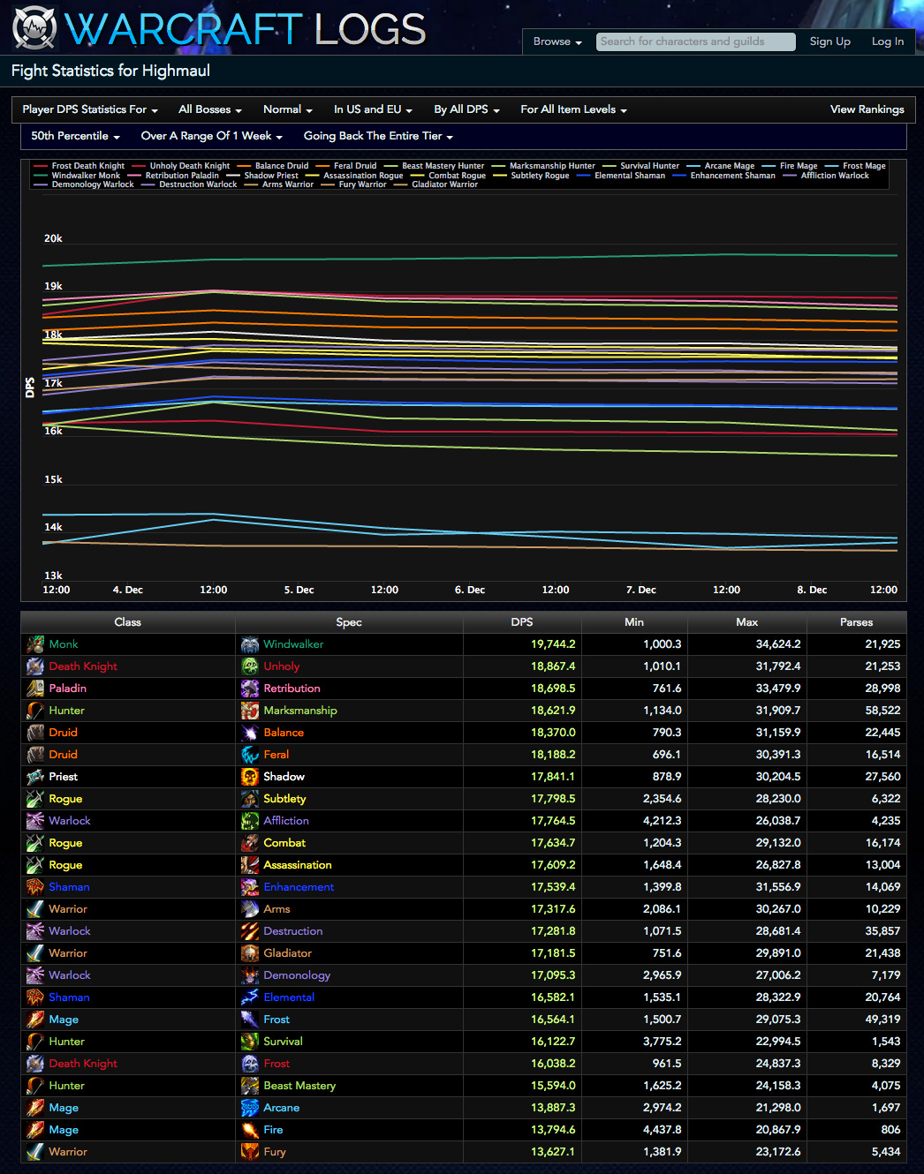Open the Browse dropdown menu
Screen dimensions: 924x1174
(x=557, y=41)
